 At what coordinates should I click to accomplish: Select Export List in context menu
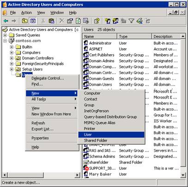[x=52, y=129]
